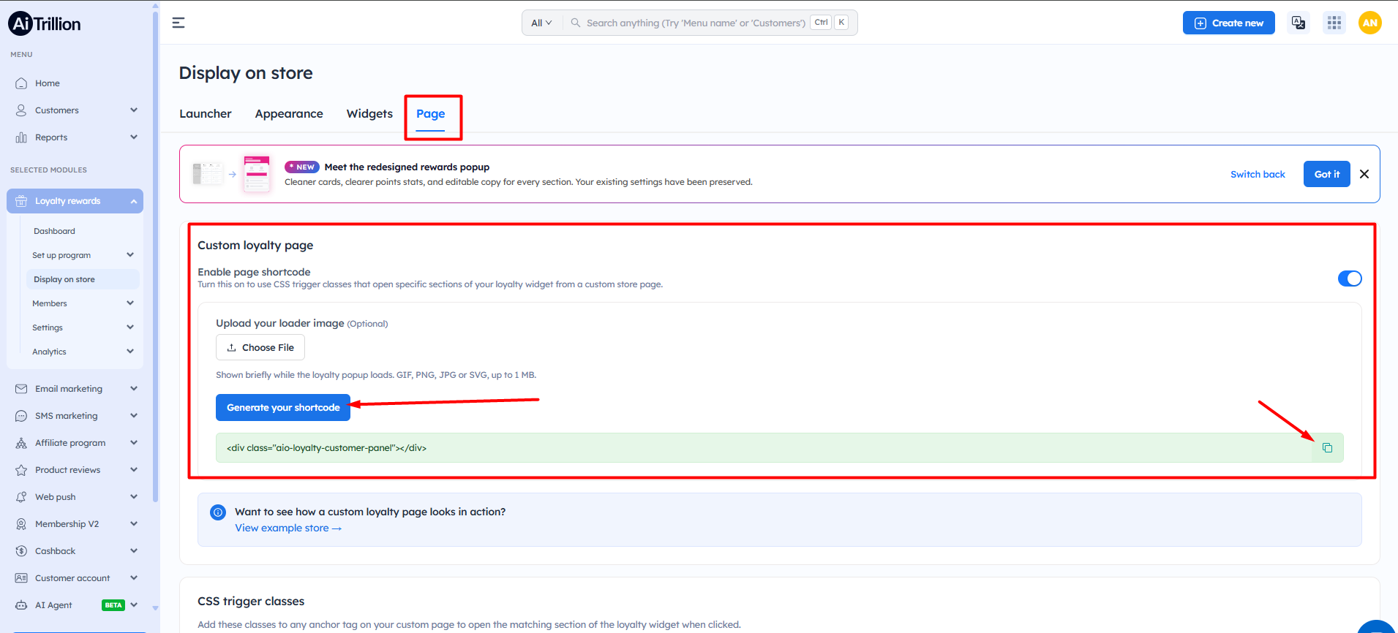Click the sidebar vertical scrollbar
Image resolution: width=1398 pixels, height=633 pixels.
coord(155,256)
